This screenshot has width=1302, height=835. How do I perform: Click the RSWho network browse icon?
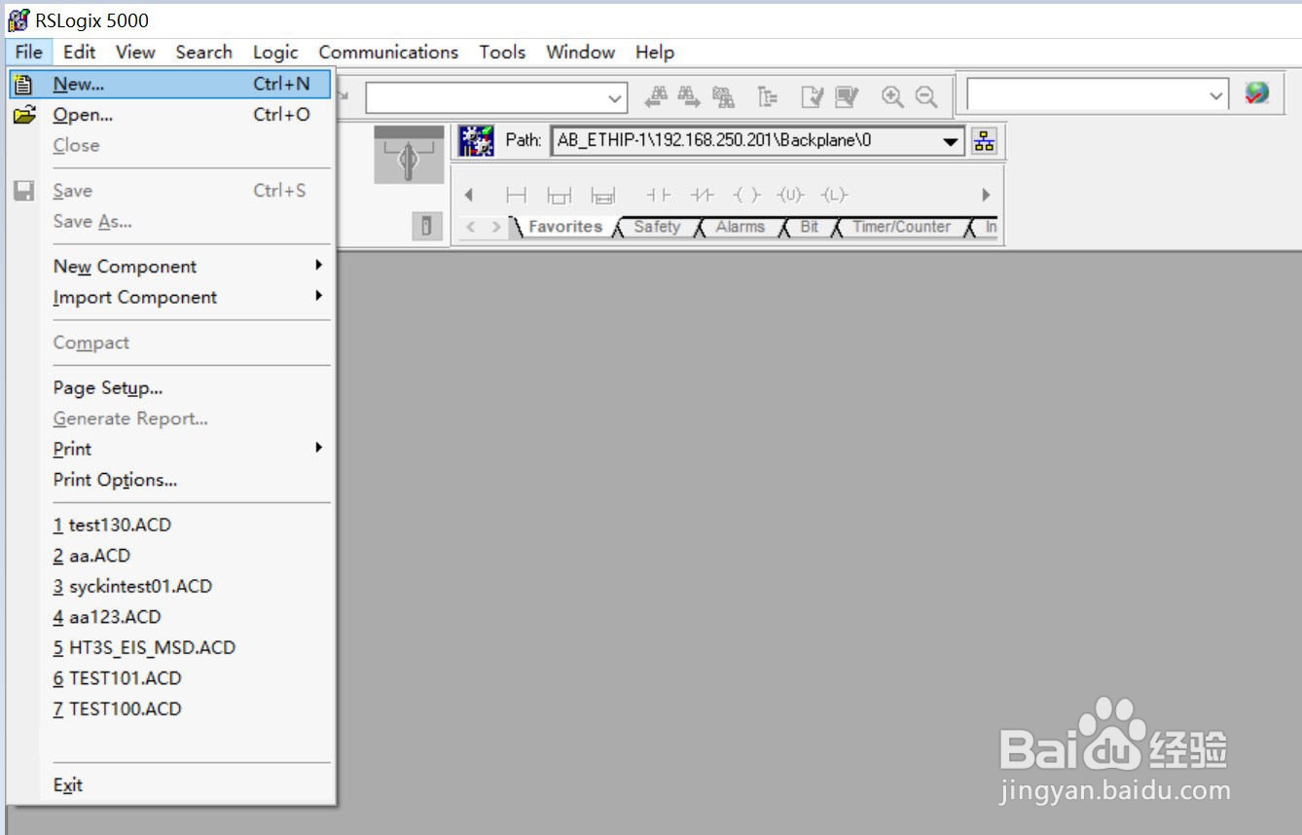984,141
